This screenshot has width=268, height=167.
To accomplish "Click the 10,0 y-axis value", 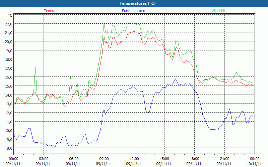I will pos(9,131).
